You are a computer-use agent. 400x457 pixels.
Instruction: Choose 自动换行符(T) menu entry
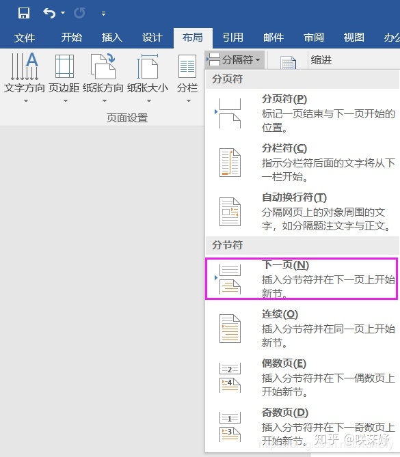click(x=302, y=212)
